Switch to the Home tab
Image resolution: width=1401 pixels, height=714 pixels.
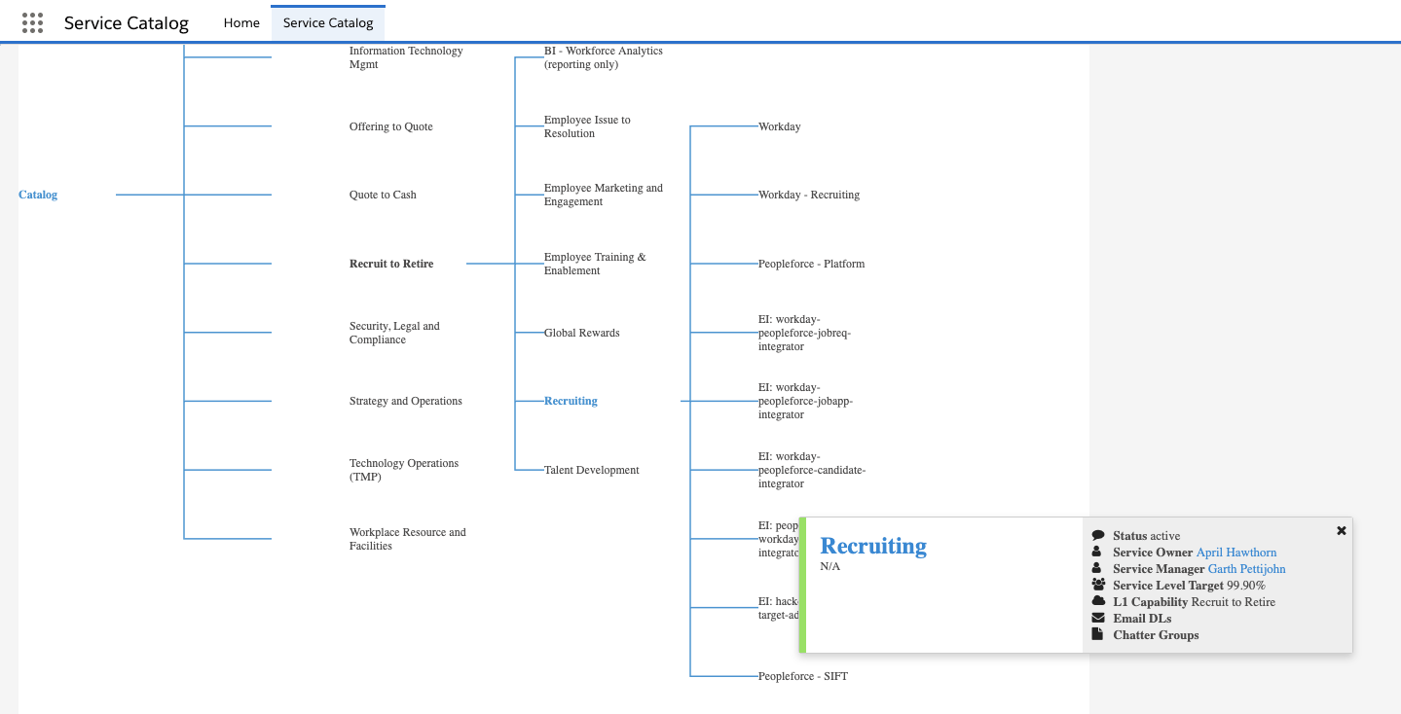point(241,22)
